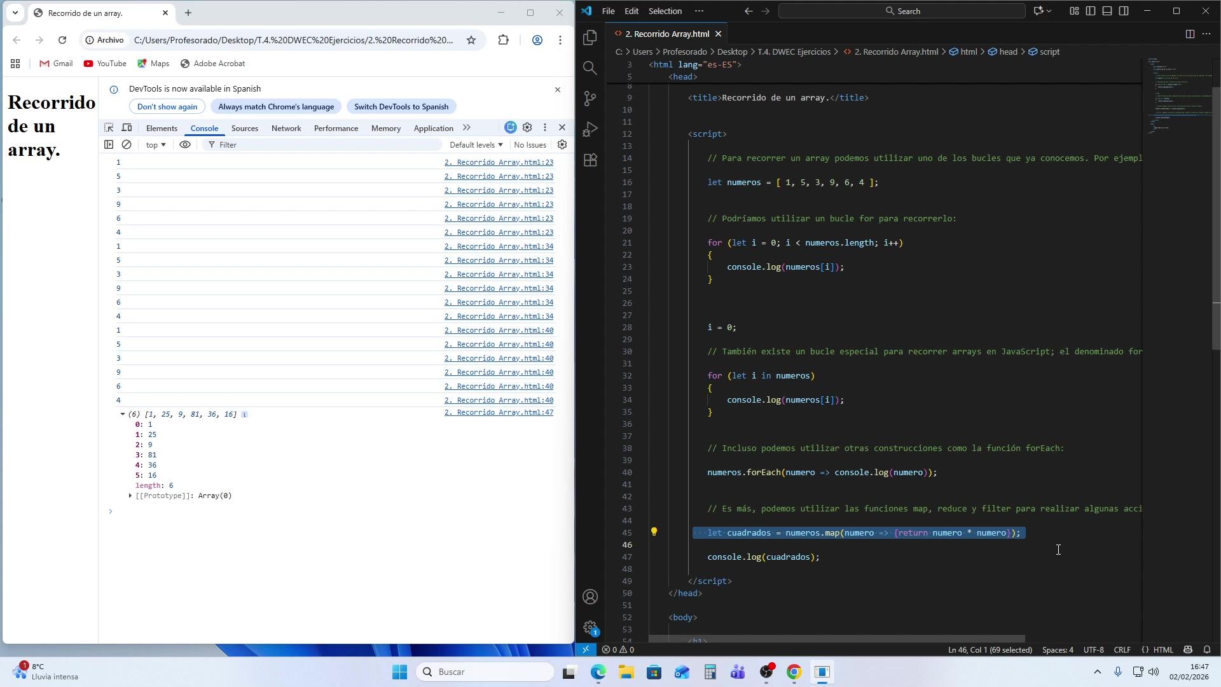1221x687 pixels.
Task: Go back in VS Code navigation
Action: click(x=748, y=11)
